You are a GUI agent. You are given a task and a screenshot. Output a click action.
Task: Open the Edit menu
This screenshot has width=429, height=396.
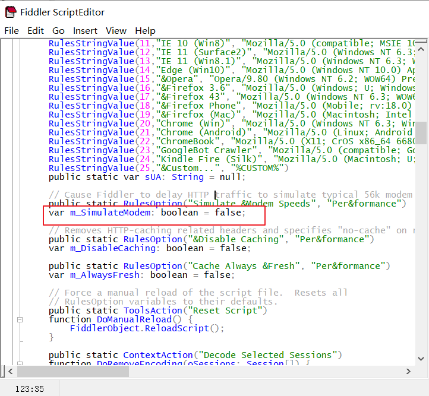[x=36, y=31]
